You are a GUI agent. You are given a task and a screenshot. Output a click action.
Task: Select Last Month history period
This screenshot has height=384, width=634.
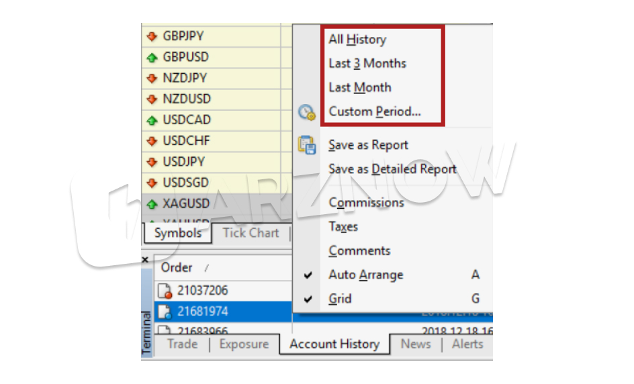[x=360, y=88]
